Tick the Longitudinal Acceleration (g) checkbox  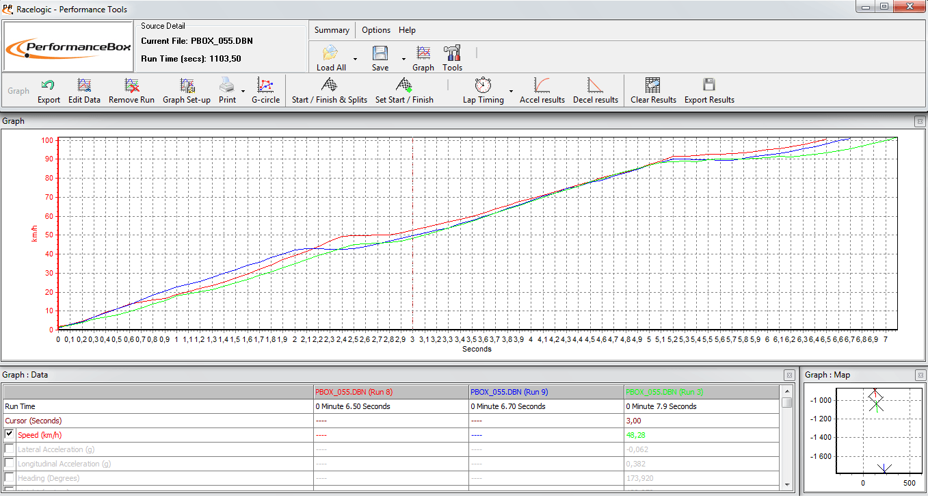click(x=10, y=463)
